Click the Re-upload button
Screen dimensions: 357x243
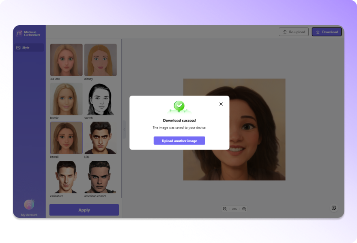294,32
